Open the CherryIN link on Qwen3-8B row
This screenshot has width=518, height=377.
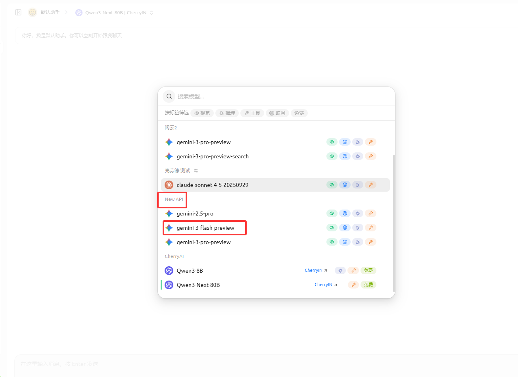(x=316, y=271)
